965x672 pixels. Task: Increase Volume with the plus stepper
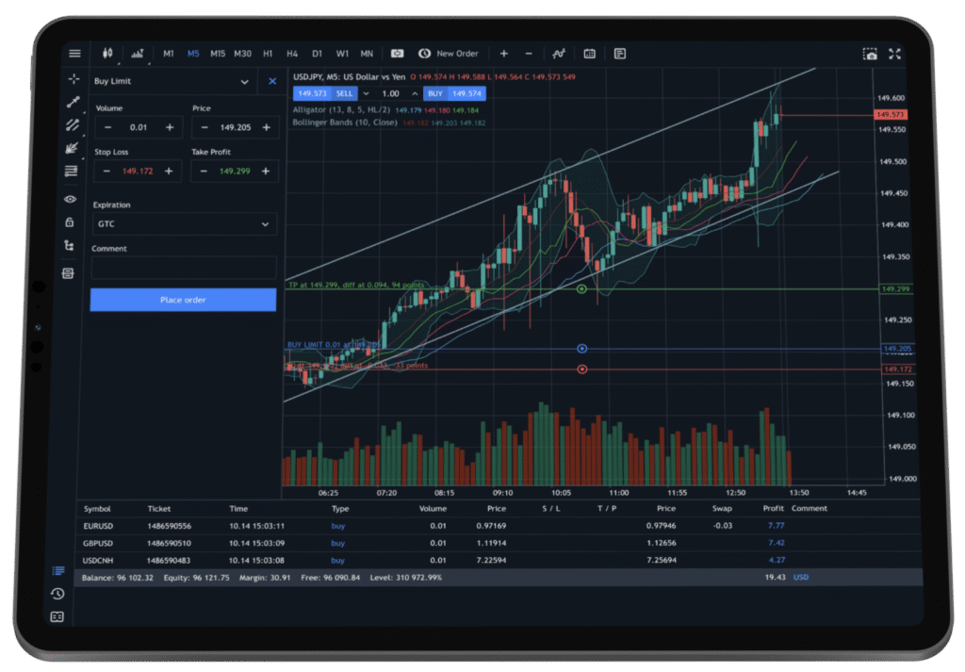pos(170,127)
